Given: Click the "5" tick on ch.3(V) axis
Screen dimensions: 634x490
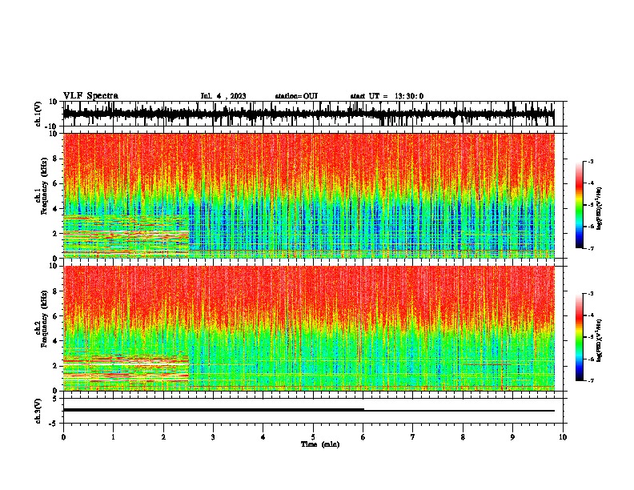Looking at the screenshot, I should pyautogui.click(x=55, y=399).
